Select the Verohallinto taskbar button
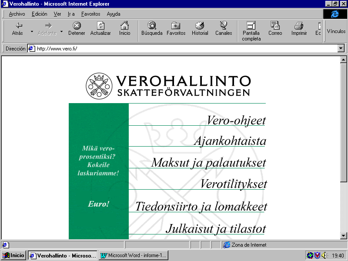 tap(63, 255)
